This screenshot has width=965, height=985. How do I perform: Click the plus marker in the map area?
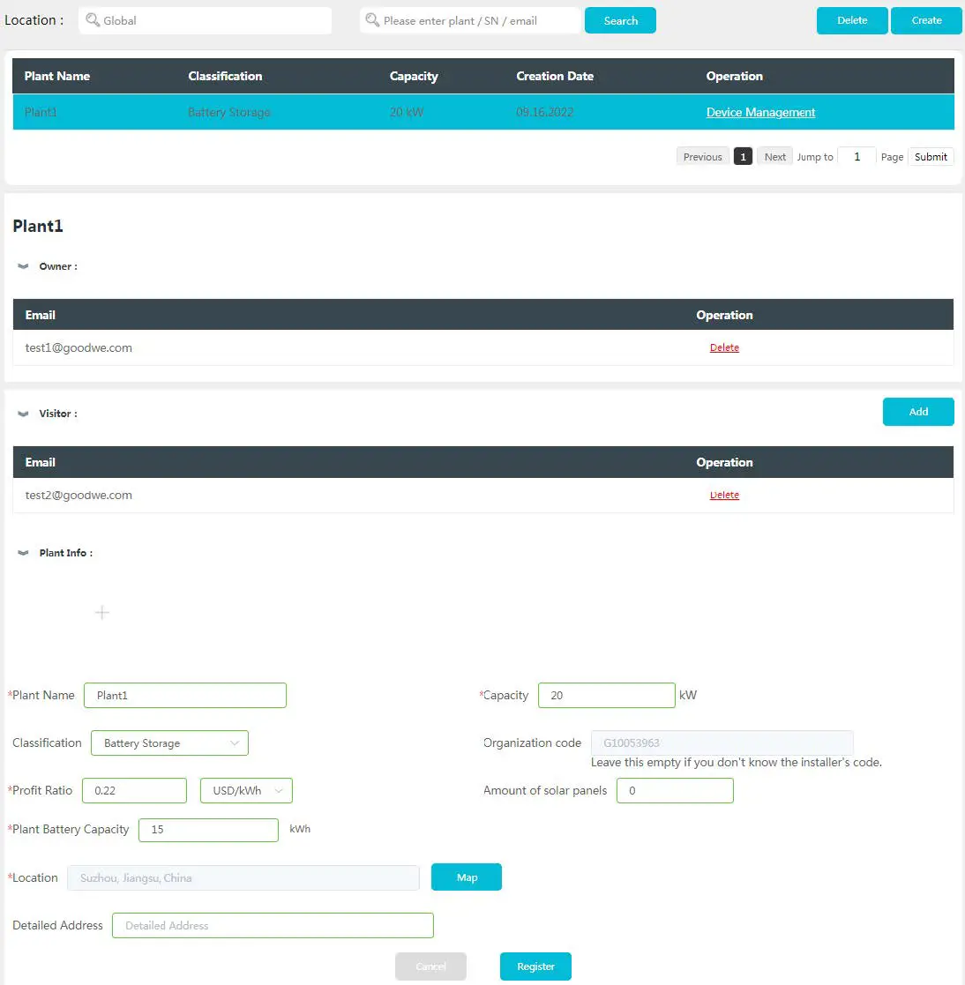(x=101, y=612)
